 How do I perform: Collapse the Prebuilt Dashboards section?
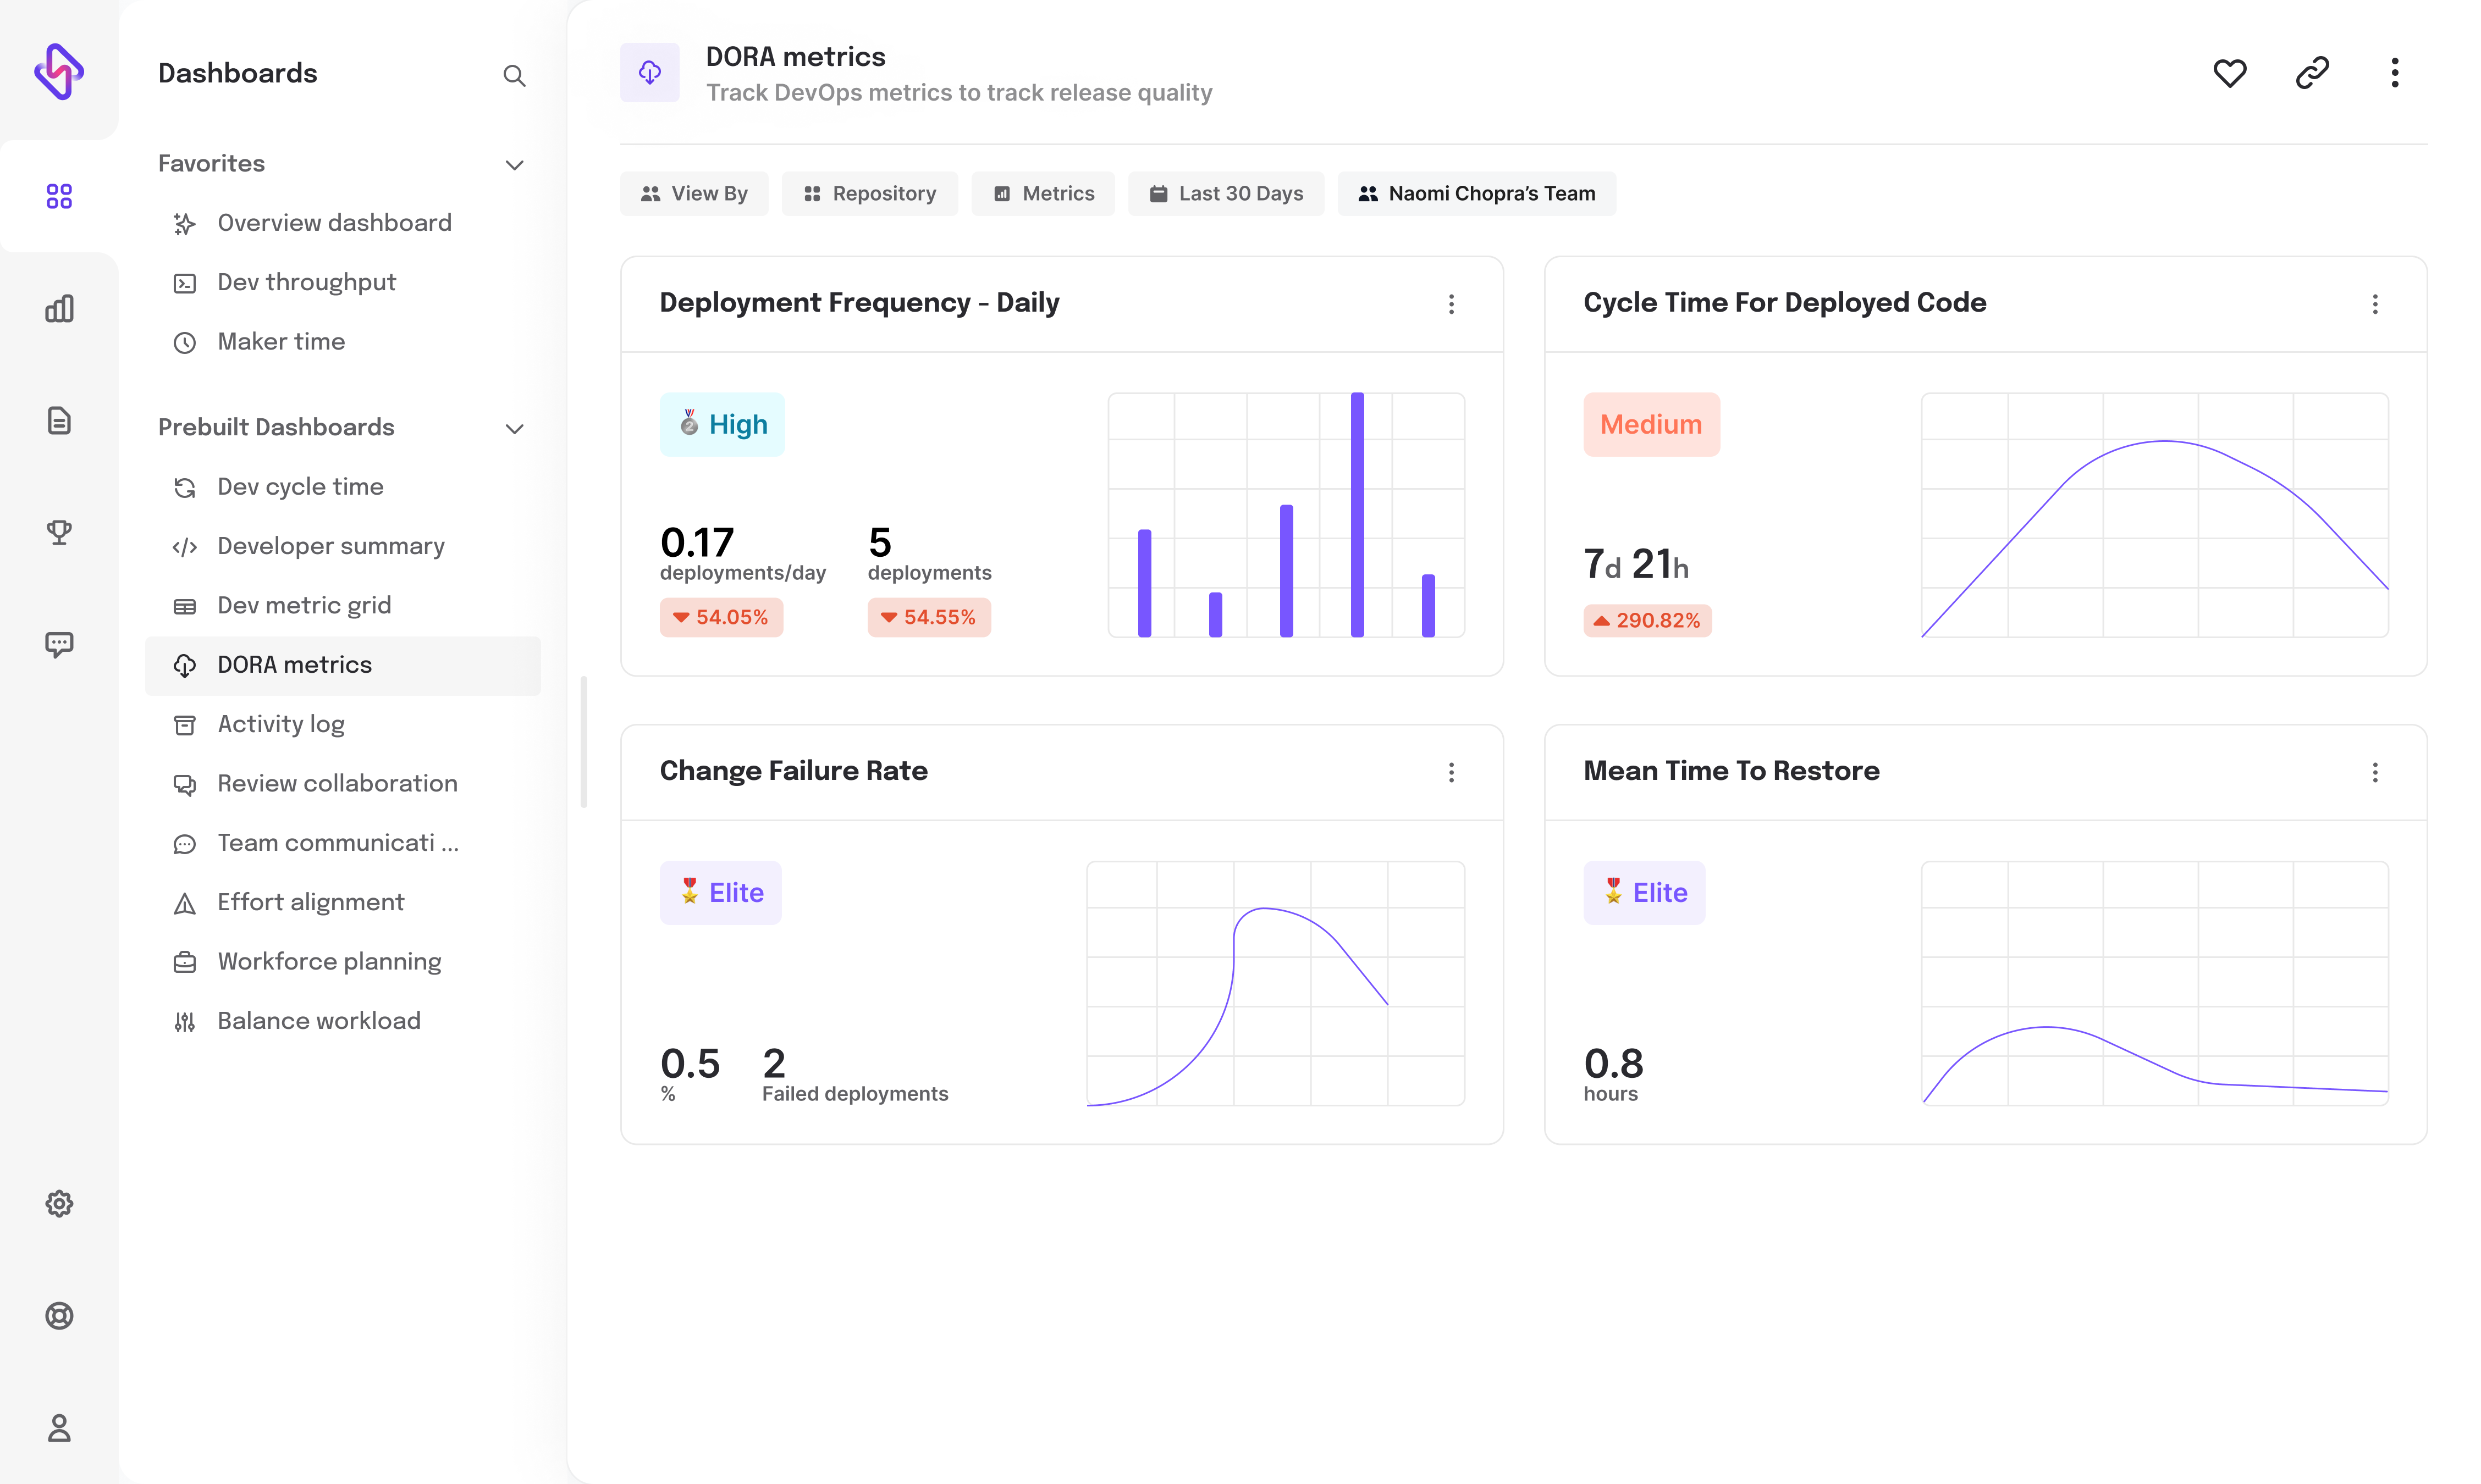[514, 428]
